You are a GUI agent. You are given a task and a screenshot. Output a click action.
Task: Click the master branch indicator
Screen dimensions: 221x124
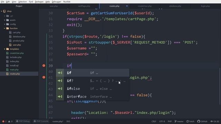(179, 121)
